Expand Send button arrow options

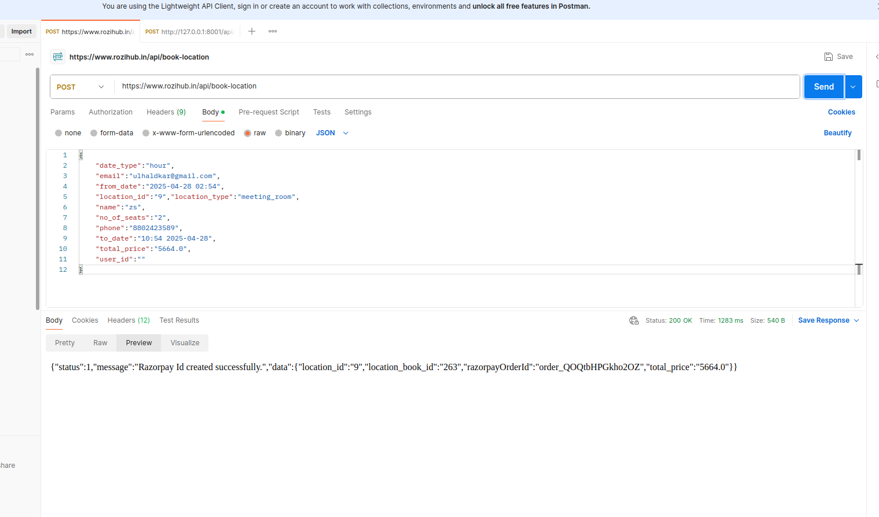point(853,87)
